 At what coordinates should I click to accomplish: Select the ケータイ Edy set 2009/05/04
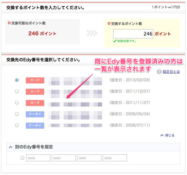coord(17,114)
